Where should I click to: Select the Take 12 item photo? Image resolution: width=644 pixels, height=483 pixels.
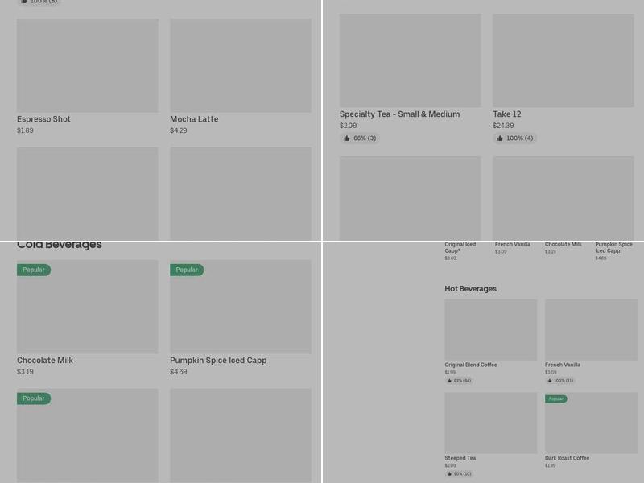(x=563, y=60)
